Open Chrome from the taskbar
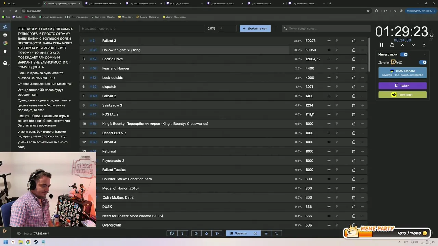The width and height of the screenshot is (438, 246). [x=28, y=242]
